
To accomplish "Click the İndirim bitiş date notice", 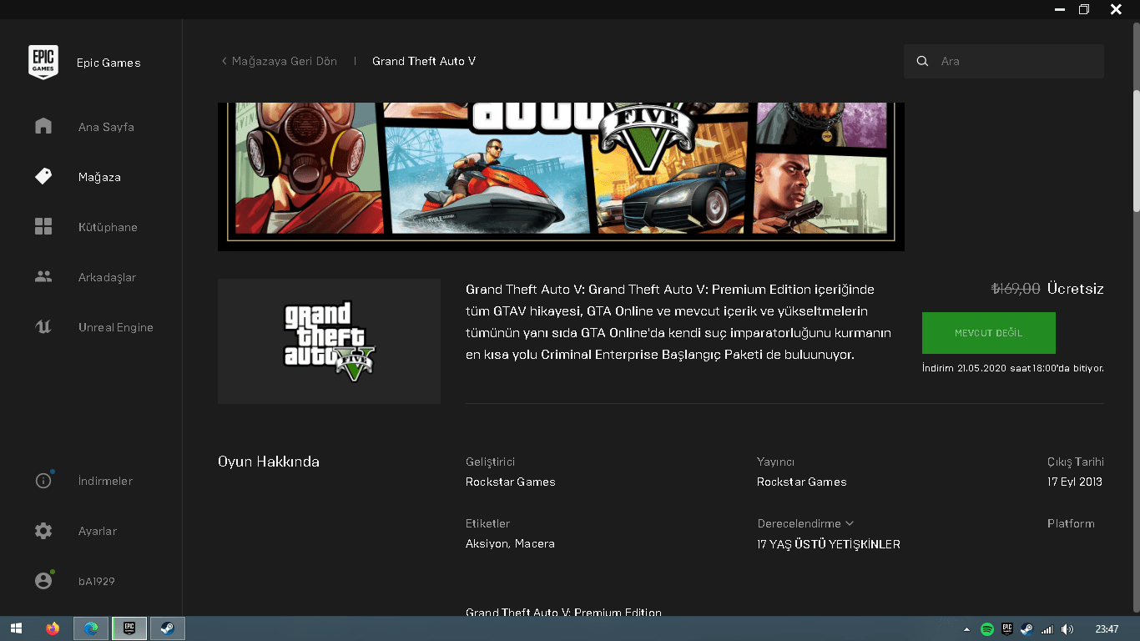I will pyautogui.click(x=1013, y=368).
